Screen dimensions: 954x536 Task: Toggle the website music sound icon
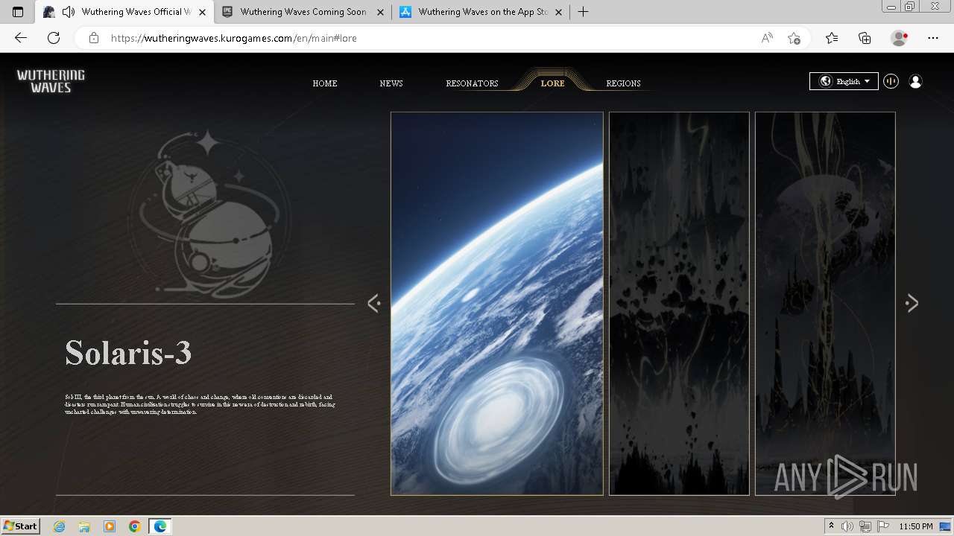tap(891, 81)
